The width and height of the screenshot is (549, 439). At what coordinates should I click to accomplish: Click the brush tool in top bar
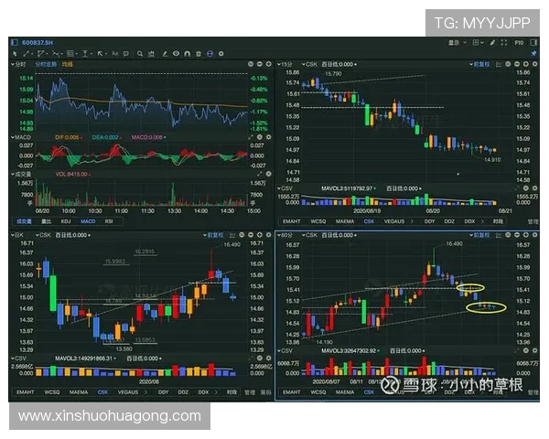[x=492, y=43]
